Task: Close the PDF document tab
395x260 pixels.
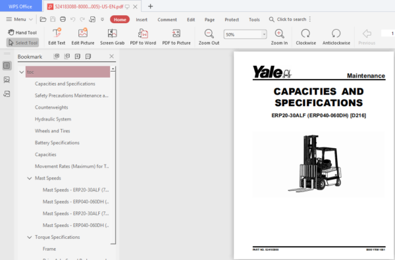Action: tap(135, 7)
